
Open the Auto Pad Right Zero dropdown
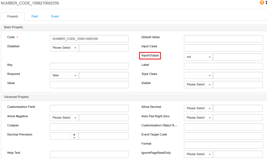coord(198,118)
